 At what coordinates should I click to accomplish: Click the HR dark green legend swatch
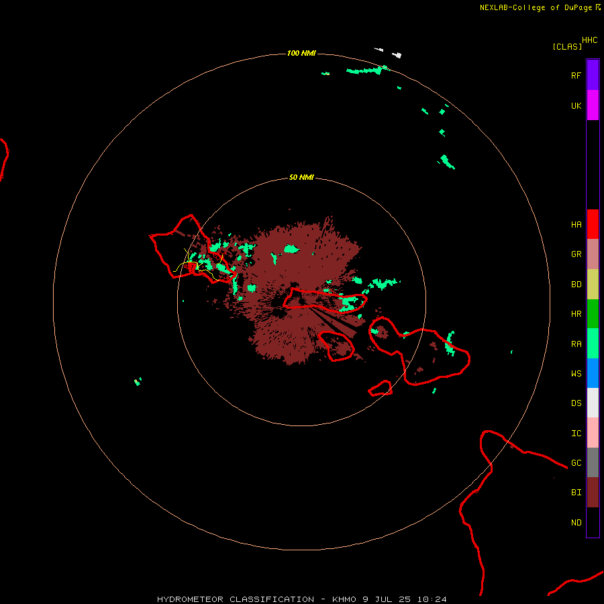tap(593, 314)
